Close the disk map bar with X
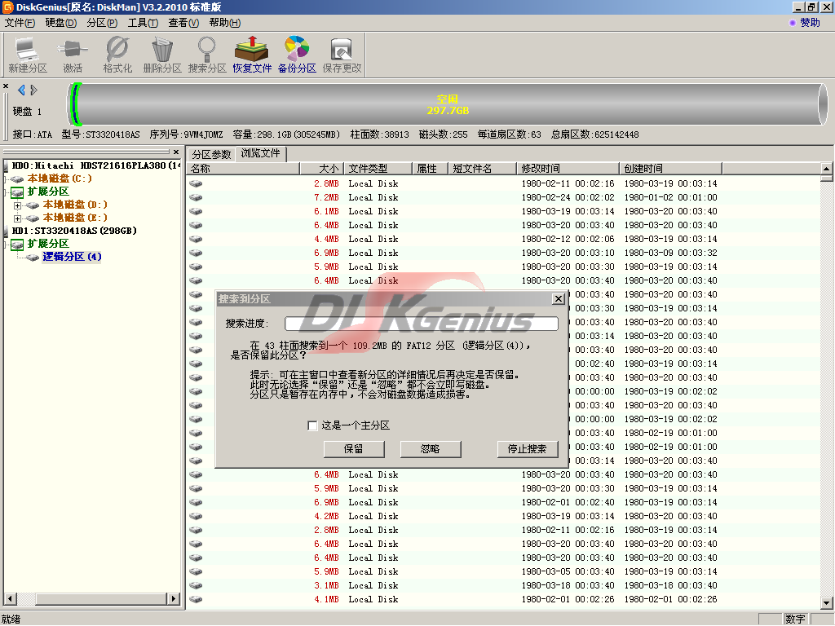 coord(6,86)
